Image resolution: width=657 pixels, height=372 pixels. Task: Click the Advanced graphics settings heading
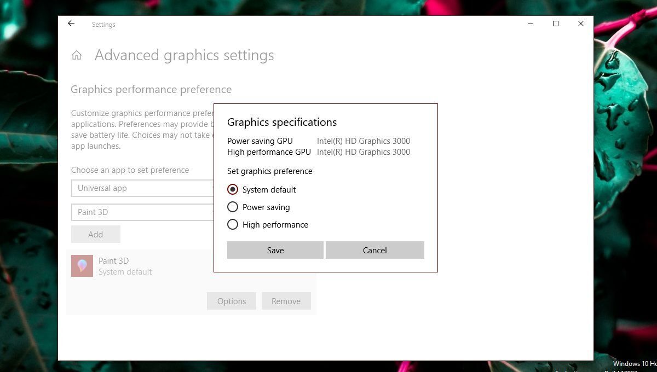point(184,55)
